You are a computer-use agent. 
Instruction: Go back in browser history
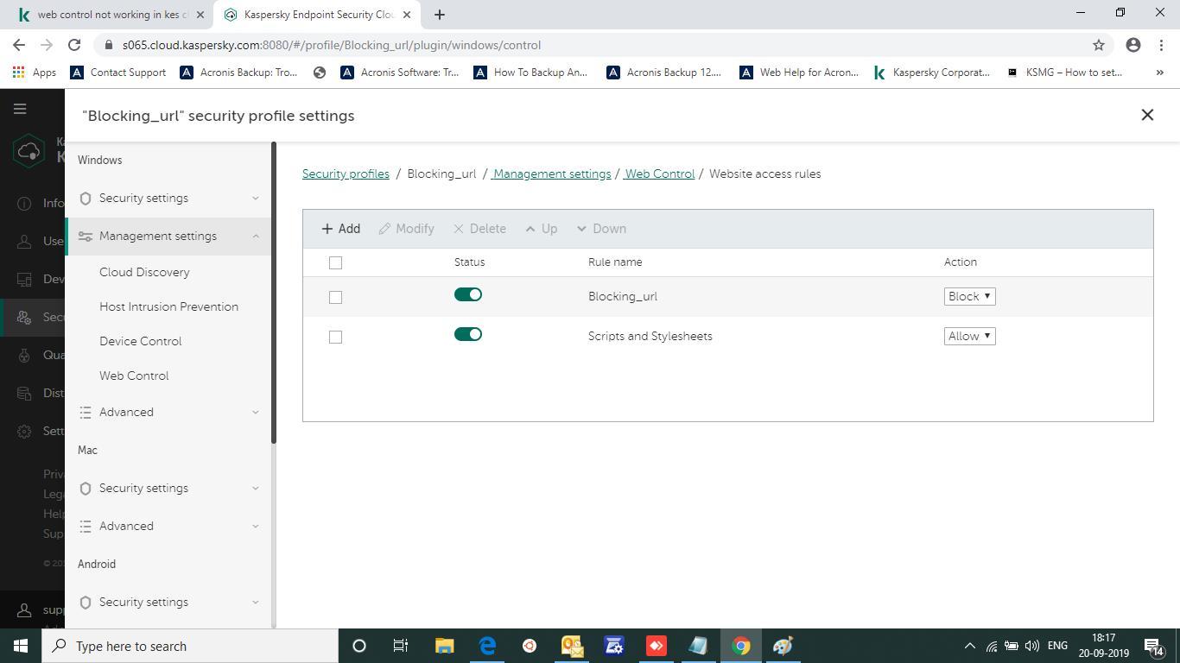pyautogui.click(x=19, y=45)
